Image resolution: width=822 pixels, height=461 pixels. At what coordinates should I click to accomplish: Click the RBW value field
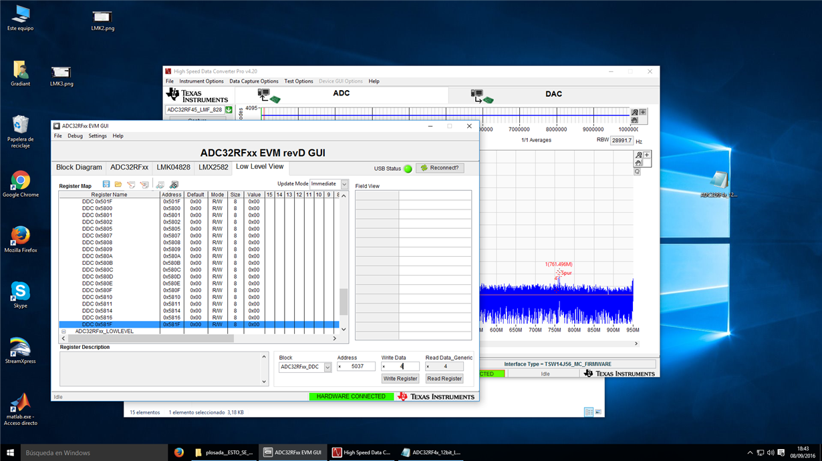click(622, 141)
